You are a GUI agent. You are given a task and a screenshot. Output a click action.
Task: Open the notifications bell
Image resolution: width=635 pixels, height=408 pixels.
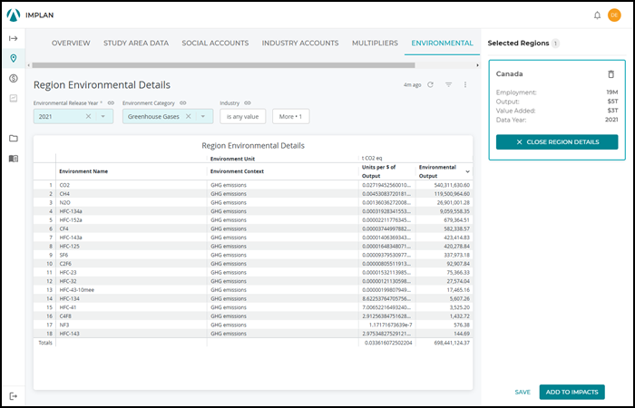click(x=597, y=15)
